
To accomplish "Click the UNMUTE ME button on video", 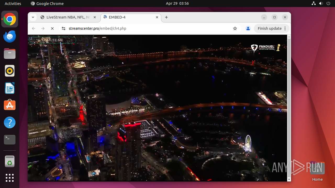I will click(x=52, y=40).
